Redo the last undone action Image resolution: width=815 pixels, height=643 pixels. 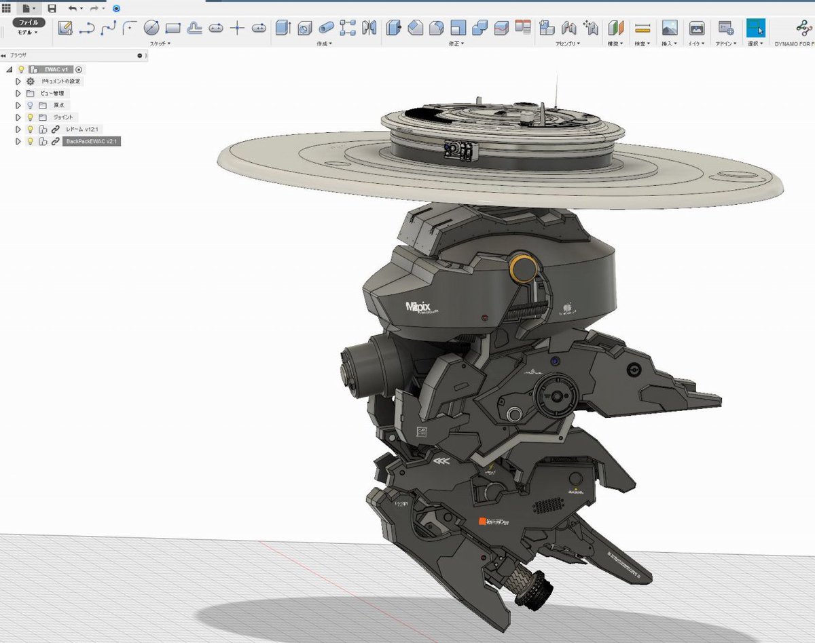click(94, 8)
